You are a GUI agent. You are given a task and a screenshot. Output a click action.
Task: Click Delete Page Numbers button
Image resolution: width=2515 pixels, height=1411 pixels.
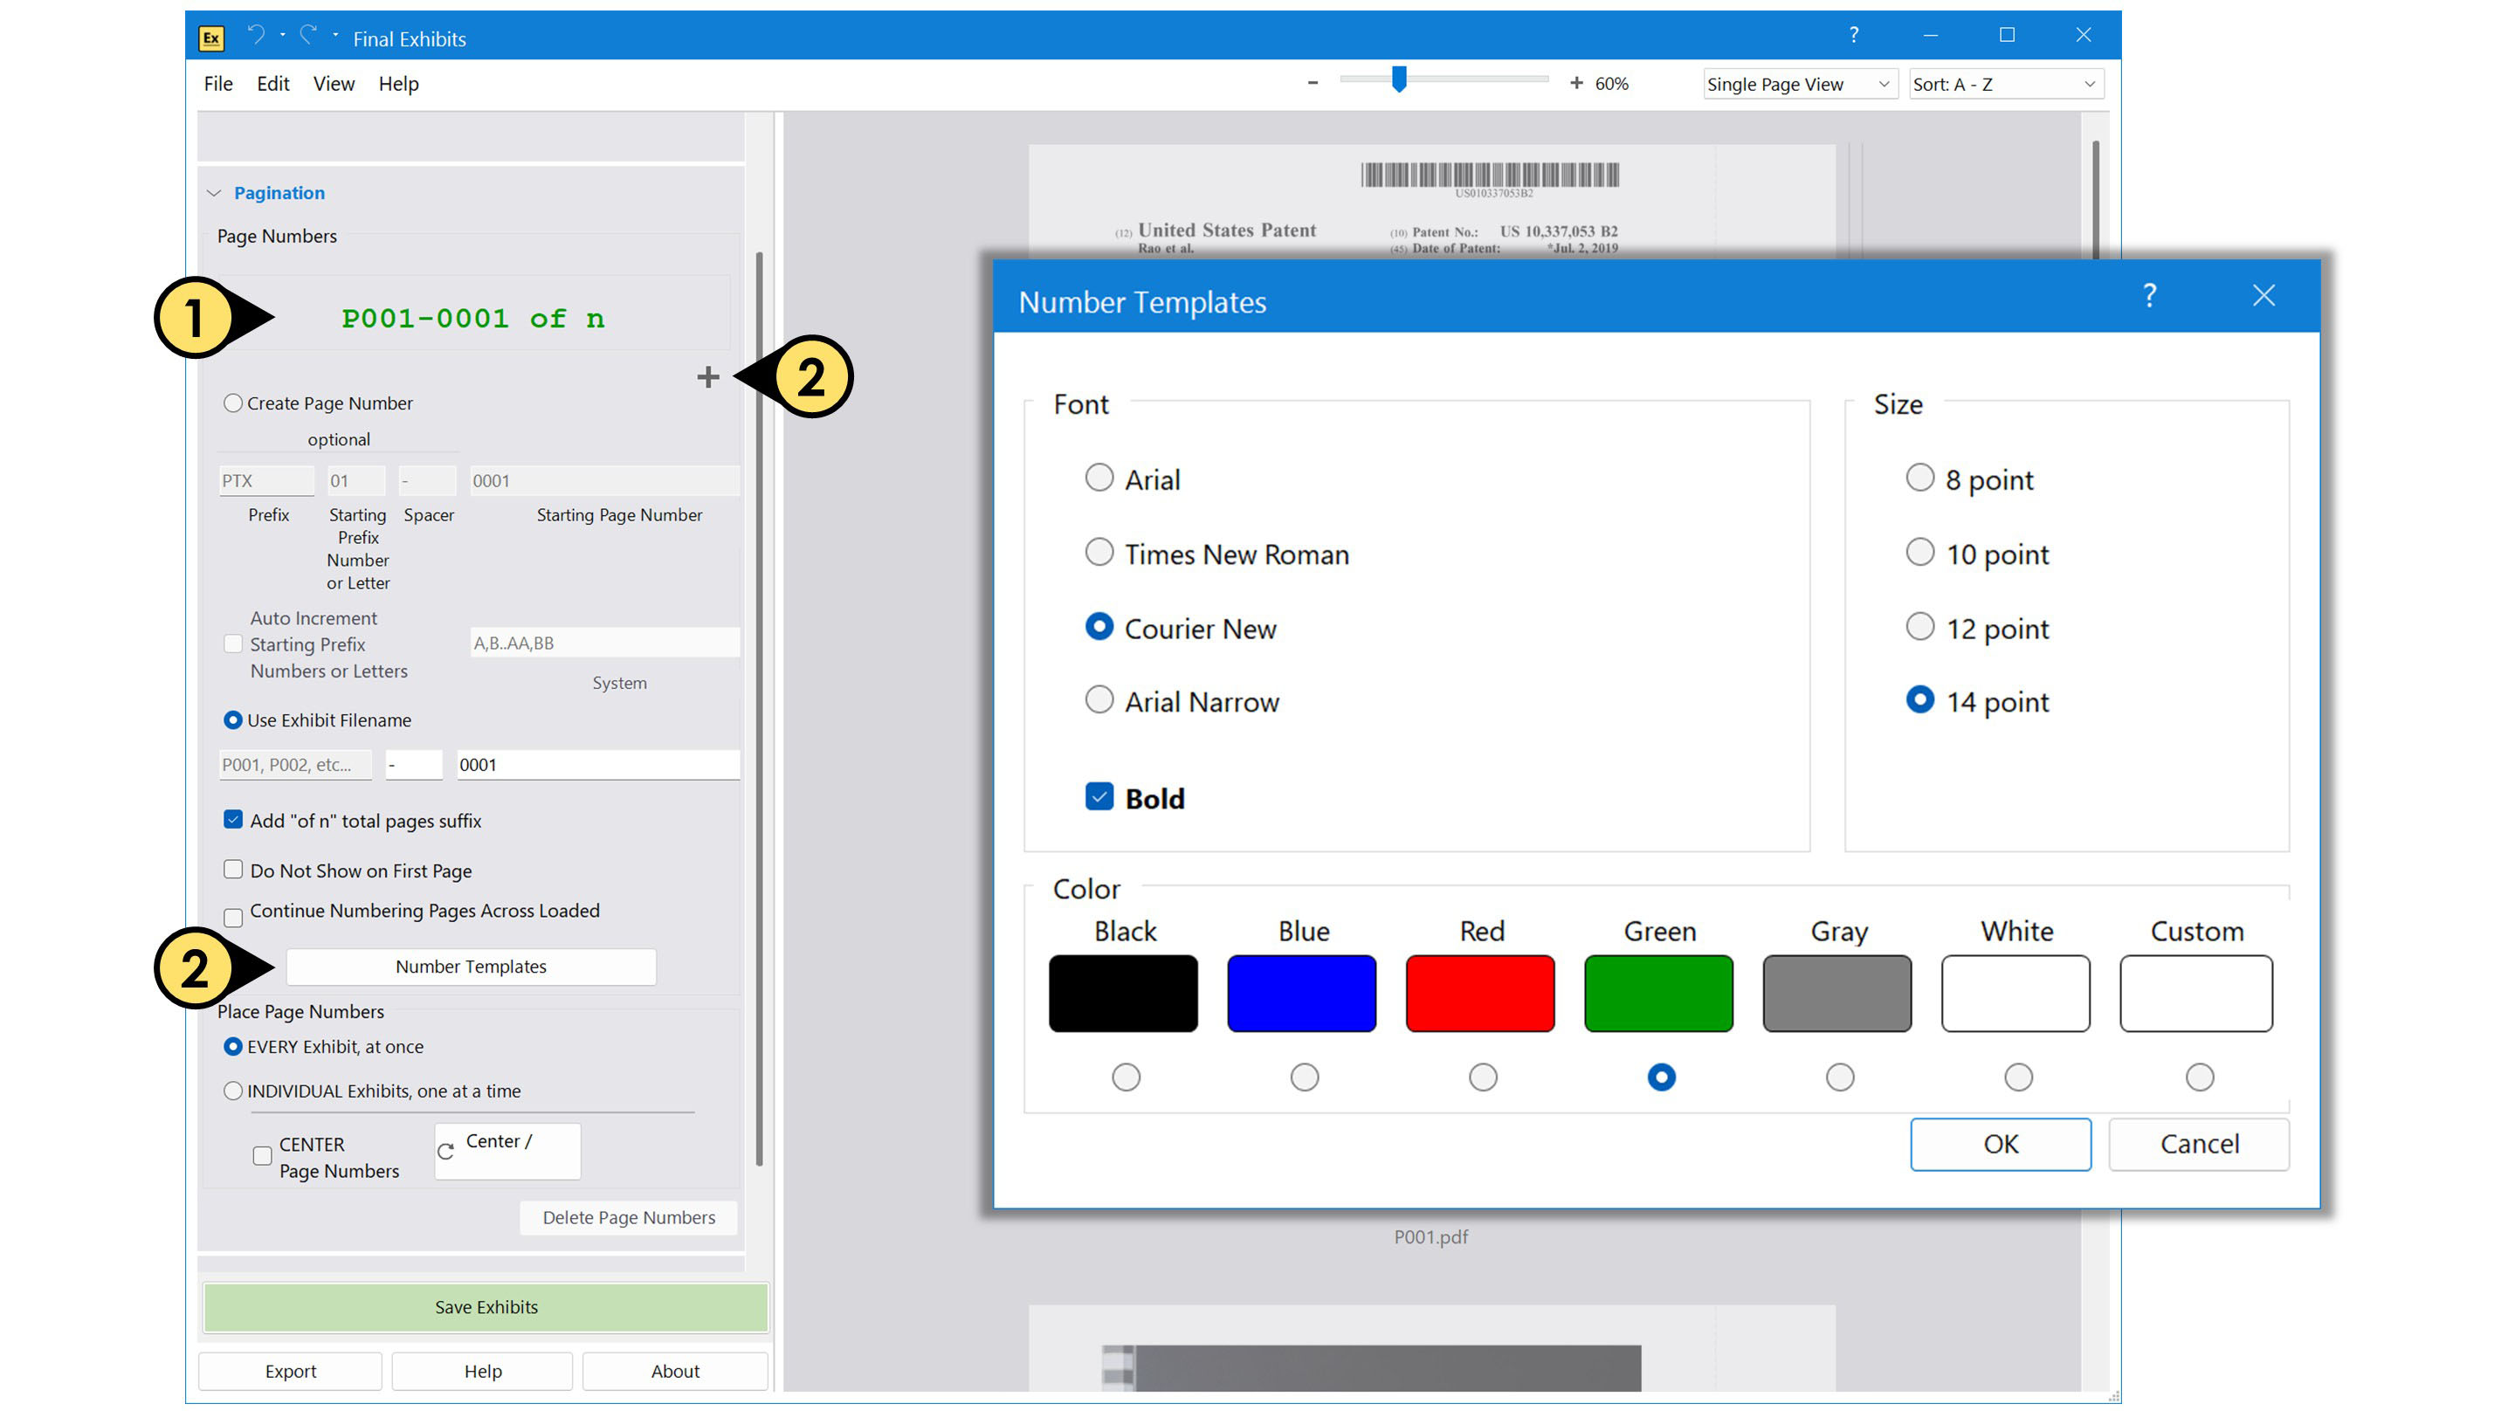point(629,1218)
